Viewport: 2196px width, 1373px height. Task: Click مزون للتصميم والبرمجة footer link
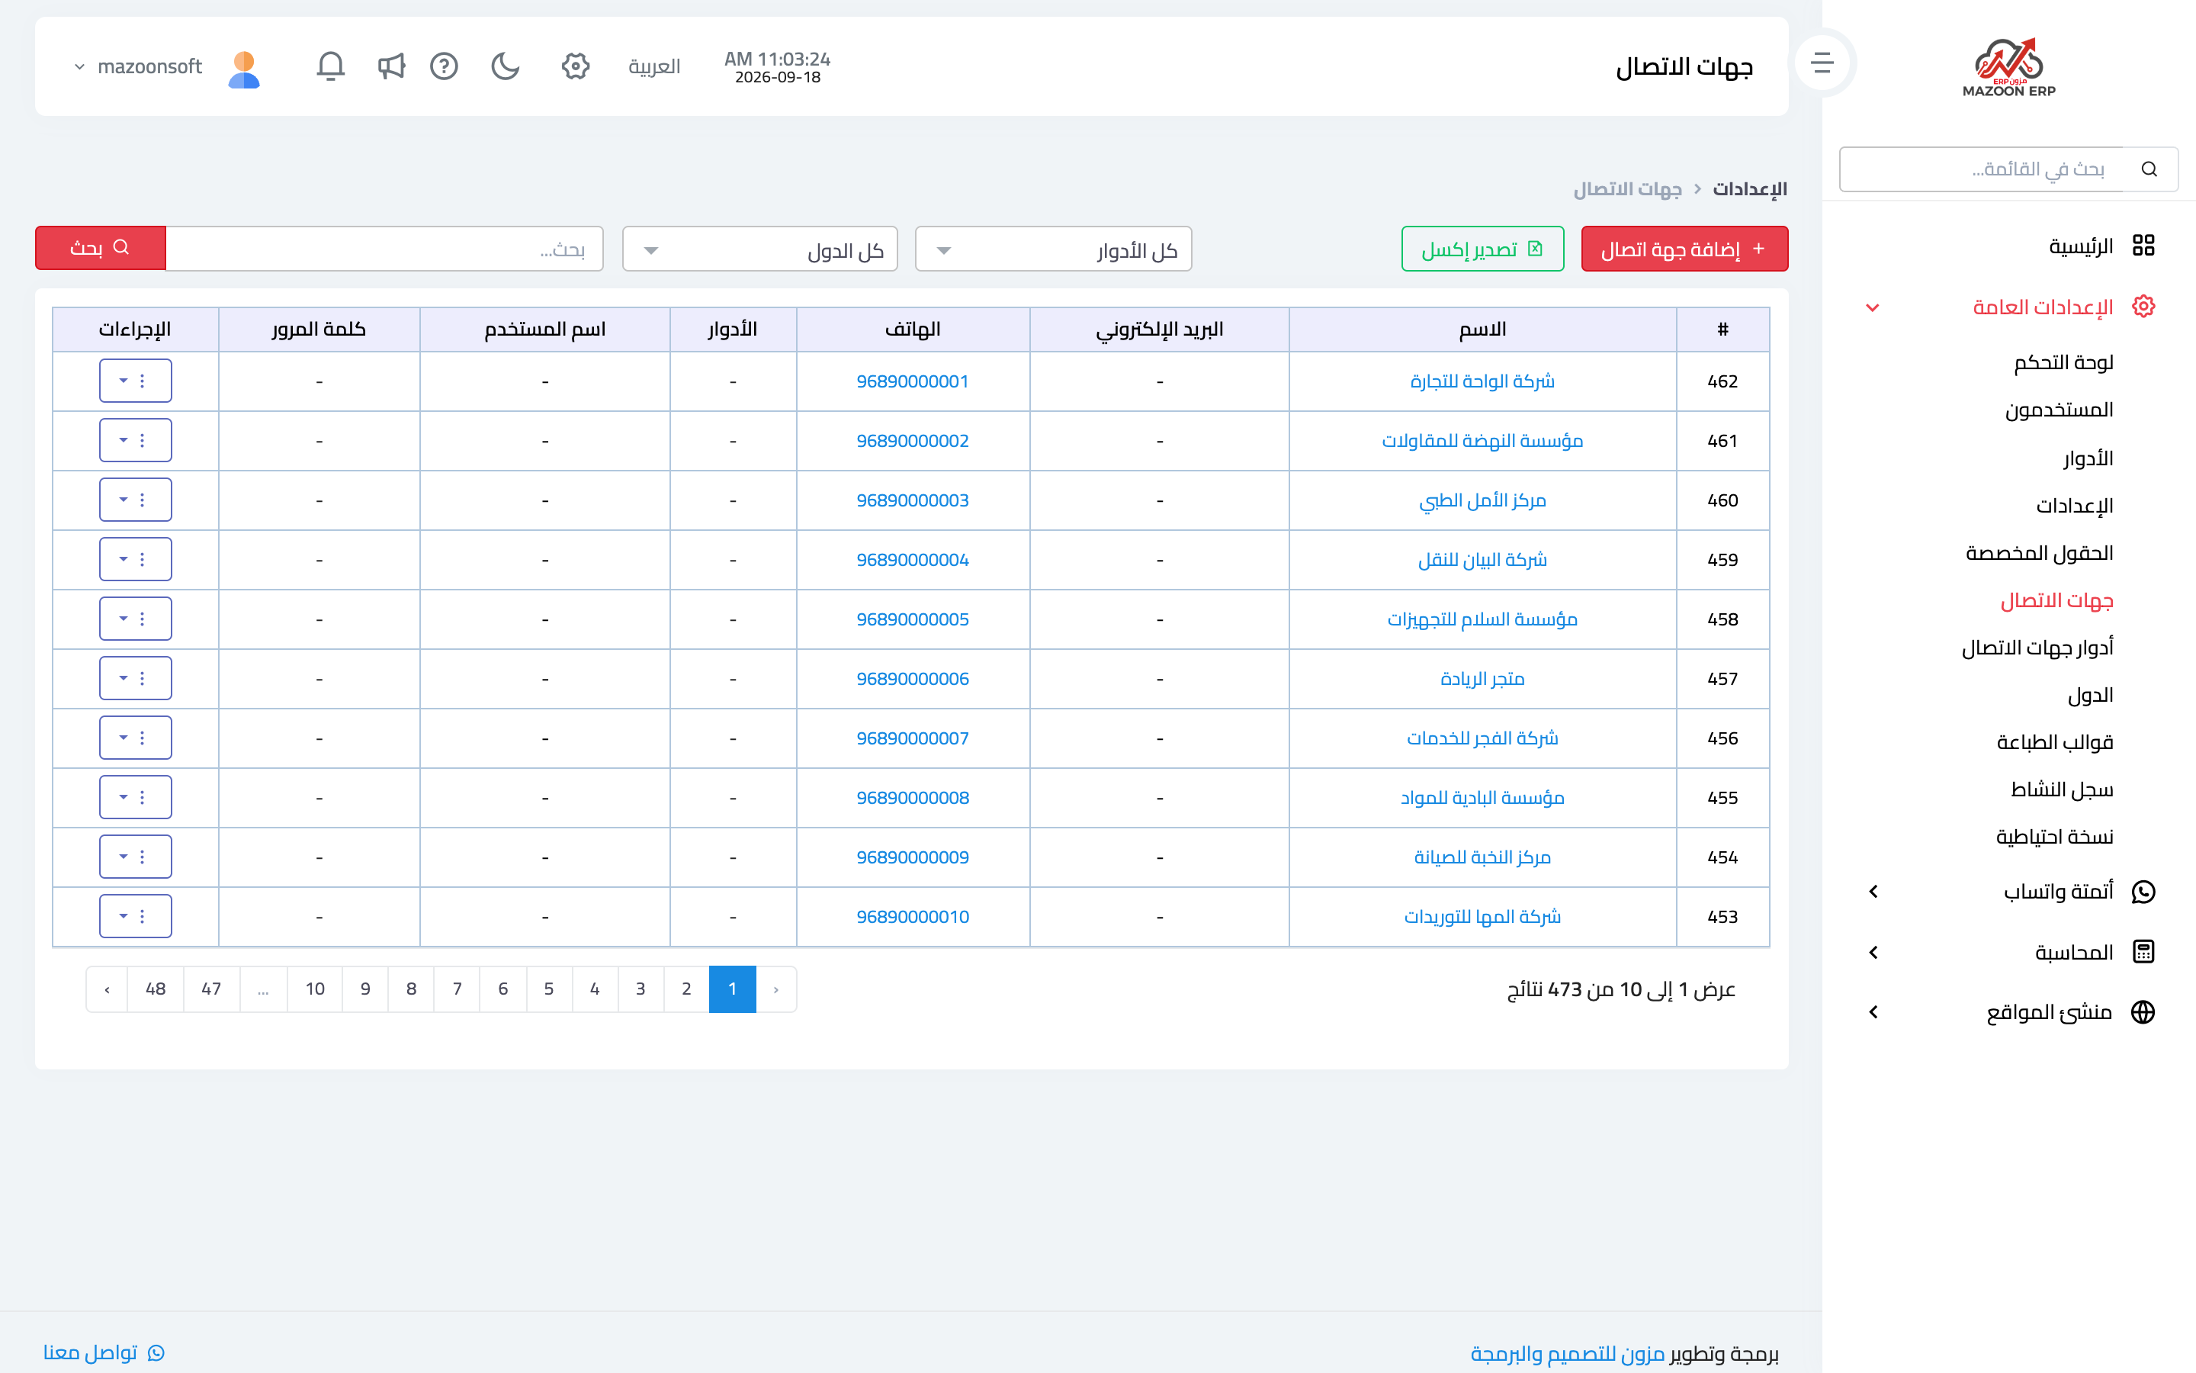click(x=1567, y=1353)
